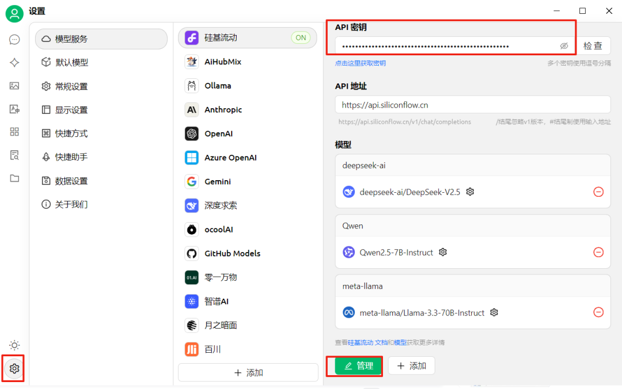Toggle the light/dark theme sun icon

click(x=14, y=345)
